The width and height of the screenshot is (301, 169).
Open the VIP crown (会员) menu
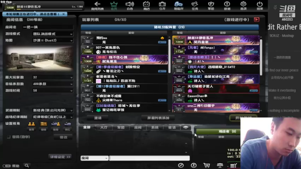pyautogui.click(x=114, y=6)
